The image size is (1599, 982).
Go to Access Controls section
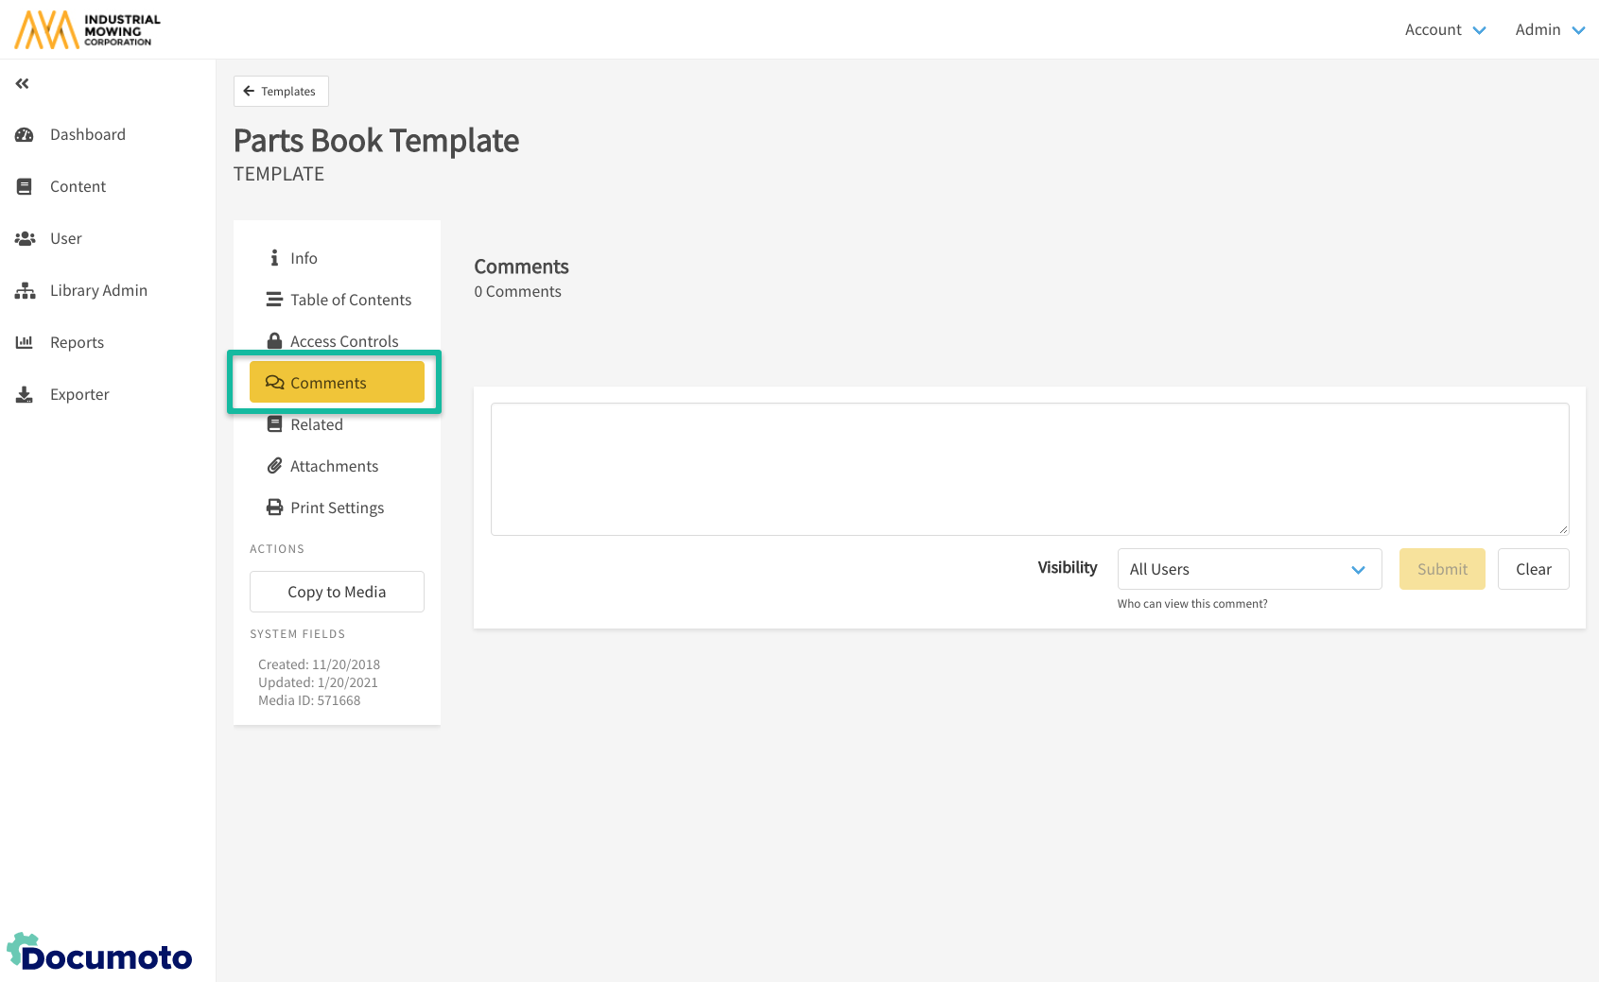tap(343, 340)
